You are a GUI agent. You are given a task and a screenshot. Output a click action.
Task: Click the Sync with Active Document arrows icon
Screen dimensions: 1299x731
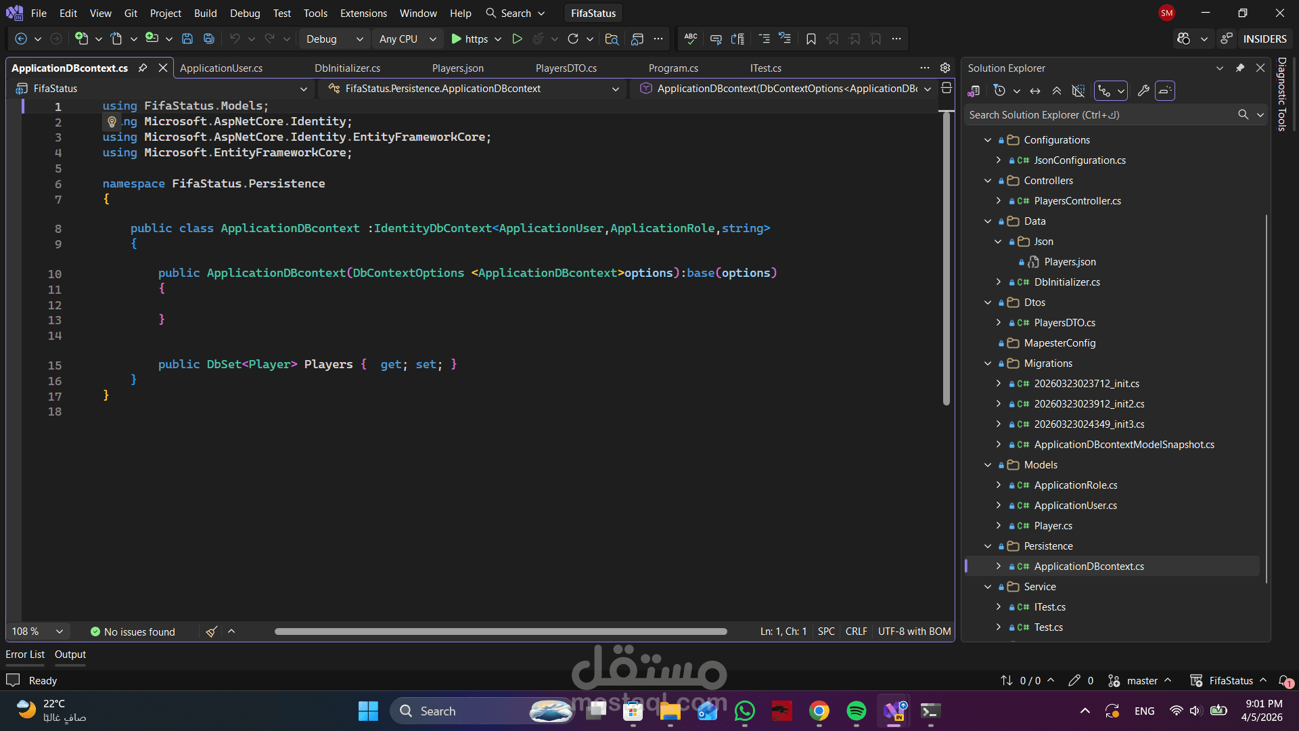tap(1034, 91)
